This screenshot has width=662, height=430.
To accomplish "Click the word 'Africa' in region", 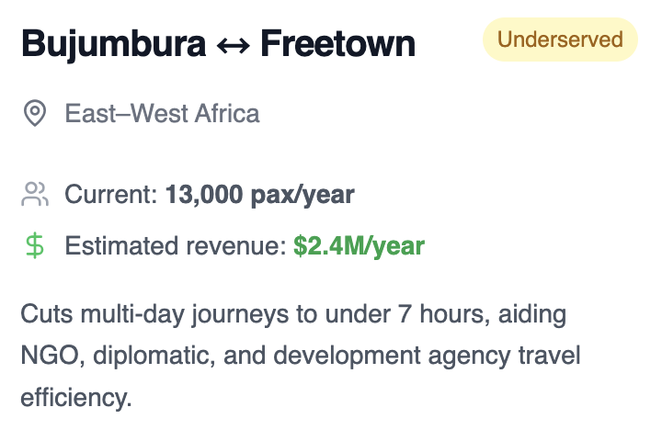I will point(227,114).
